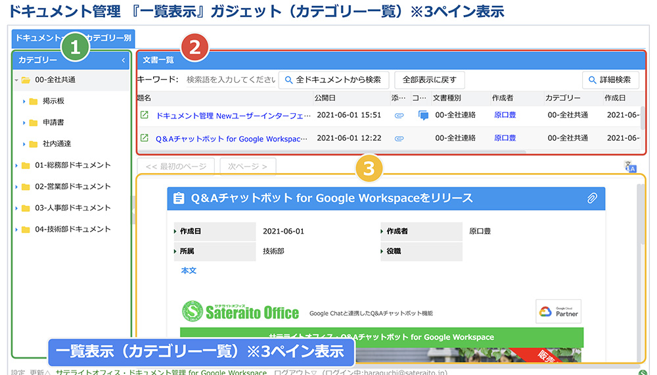Viewport: 657px width, 375px height.
Task: Click the attachment clip icon in first document row
Action: tap(399, 115)
